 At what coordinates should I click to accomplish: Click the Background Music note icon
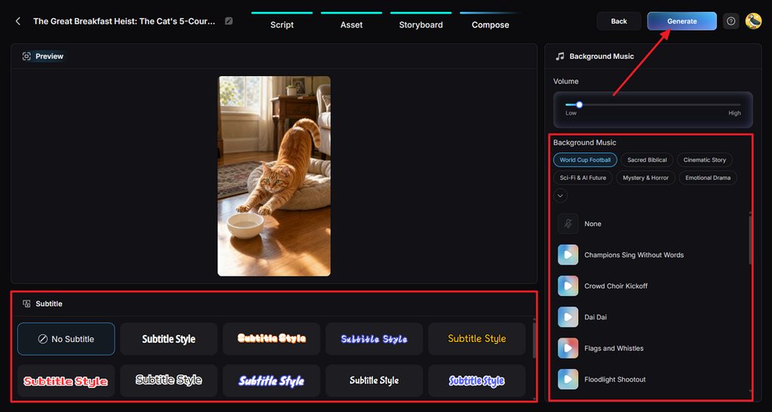[560, 56]
